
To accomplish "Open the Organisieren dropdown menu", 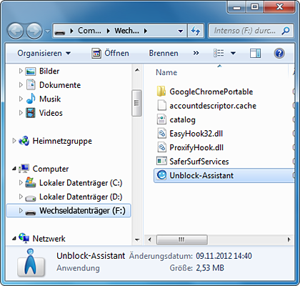I will pyautogui.click(x=44, y=53).
